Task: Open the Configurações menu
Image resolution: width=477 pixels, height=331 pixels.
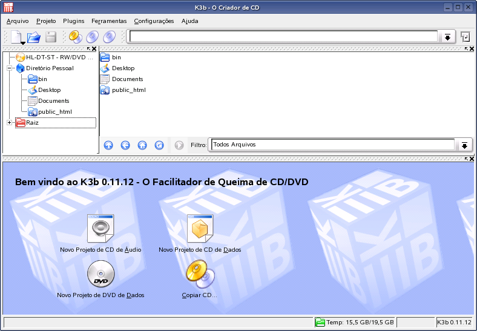Action: click(x=154, y=21)
